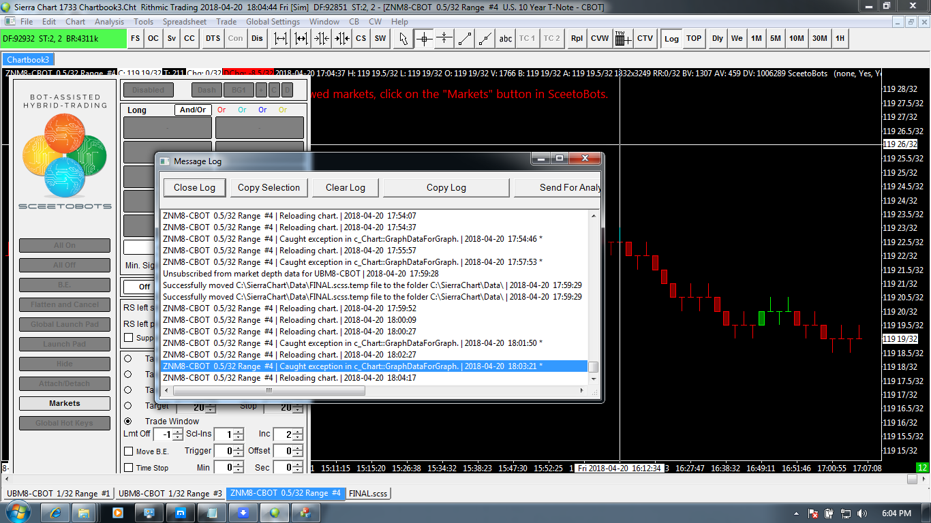
Task: Click the Message Log vertical scrollbar thumb
Action: pos(594,366)
